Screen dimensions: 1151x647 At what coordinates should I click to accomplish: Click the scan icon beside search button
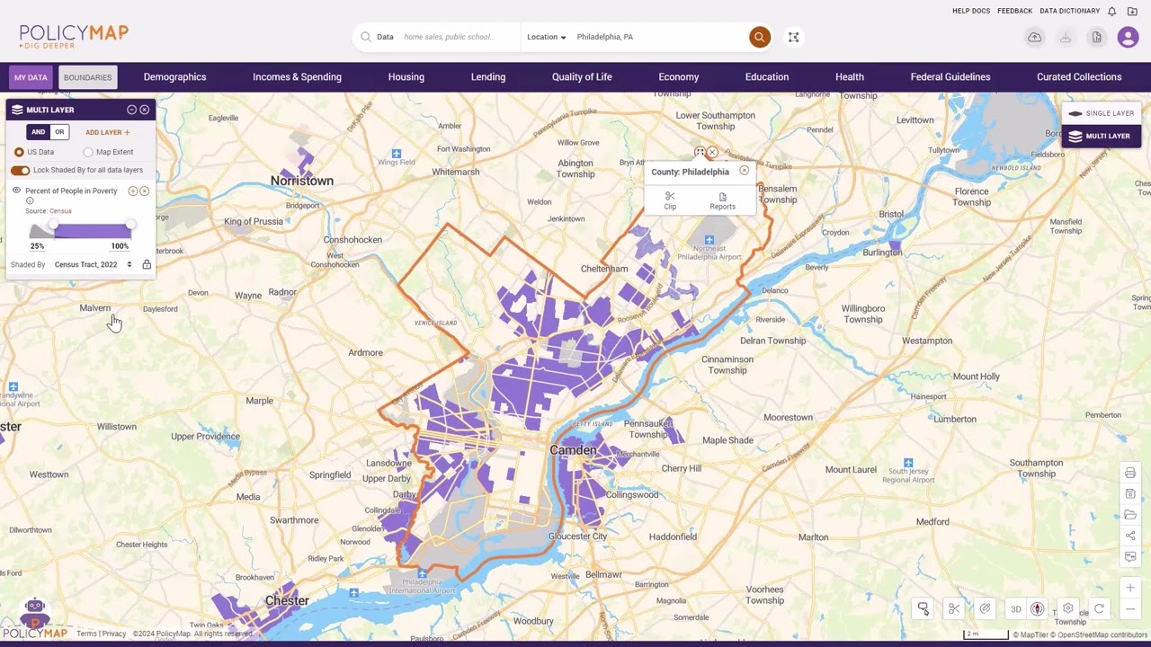click(793, 37)
